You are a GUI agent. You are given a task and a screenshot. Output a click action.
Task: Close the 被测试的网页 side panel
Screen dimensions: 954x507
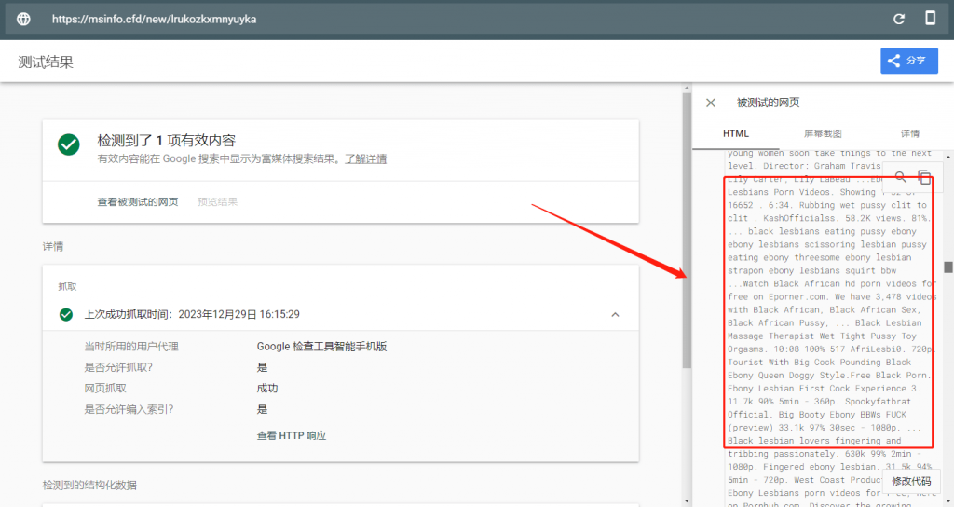(710, 103)
